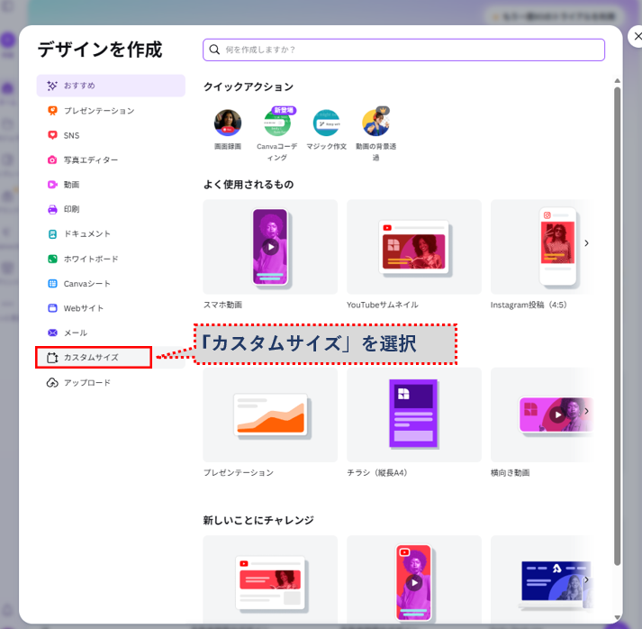This screenshot has height=629, width=642.
Task: Click the vertical scrollbar of the dialog
Action: [617, 324]
